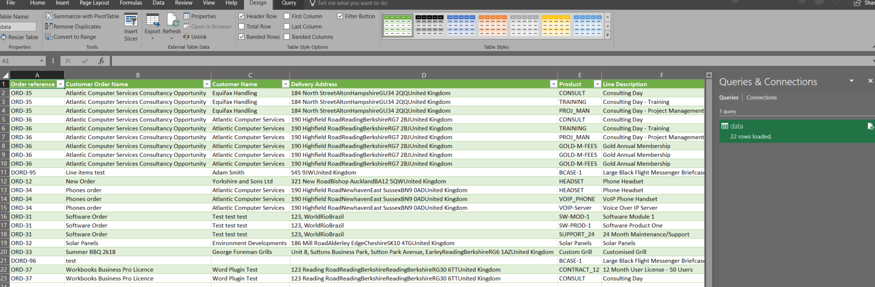Viewport: 875px width, 287px height.
Task: Click the Insert Function fx icon
Action: (x=101, y=61)
